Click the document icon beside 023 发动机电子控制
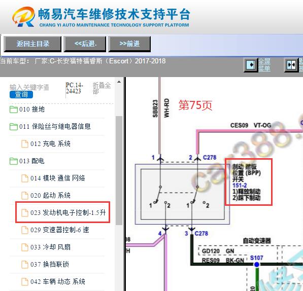The image size is (303, 291). click(x=24, y=212)
